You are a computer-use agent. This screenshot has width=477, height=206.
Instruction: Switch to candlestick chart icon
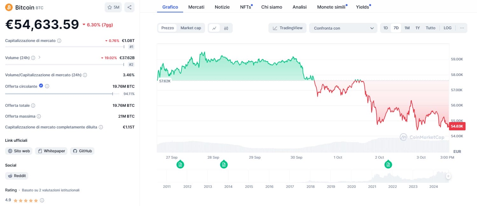click(226, 28)
